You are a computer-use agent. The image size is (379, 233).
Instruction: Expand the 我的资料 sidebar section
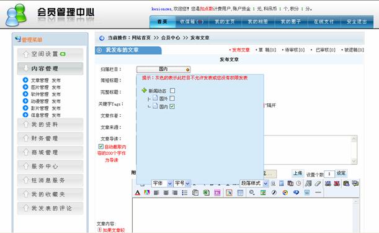click(50, 124)
